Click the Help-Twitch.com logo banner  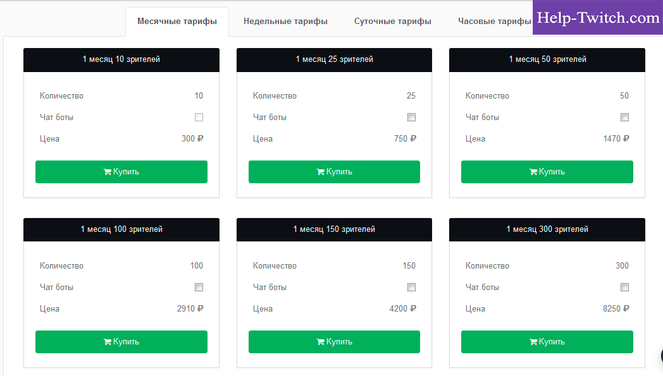click(x=598, y=18)
